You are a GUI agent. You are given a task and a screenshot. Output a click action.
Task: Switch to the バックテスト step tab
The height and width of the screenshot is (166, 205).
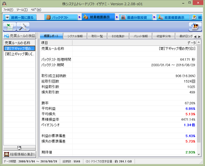(x=61, y=18)
